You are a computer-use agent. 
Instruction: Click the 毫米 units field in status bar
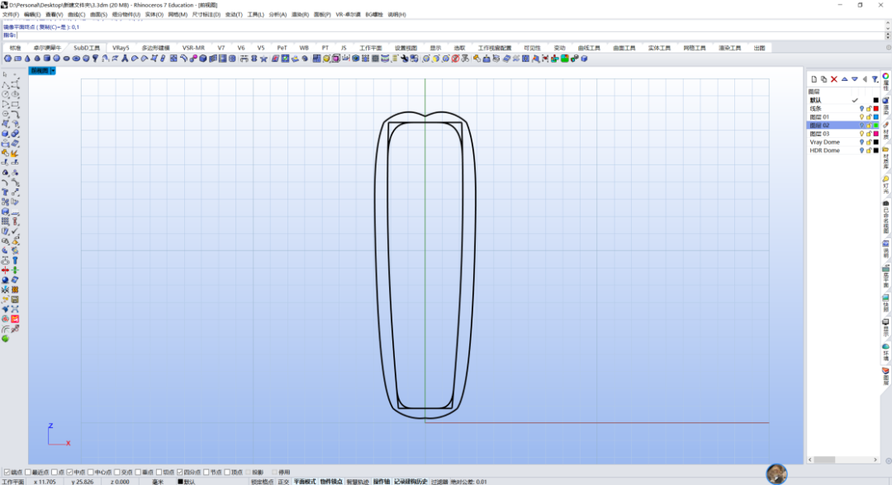158,482
